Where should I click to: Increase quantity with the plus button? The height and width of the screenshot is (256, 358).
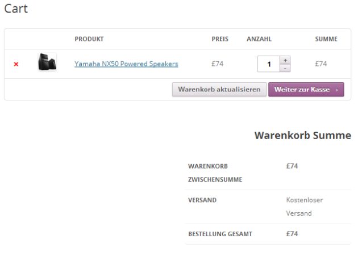tap(285, 60)
